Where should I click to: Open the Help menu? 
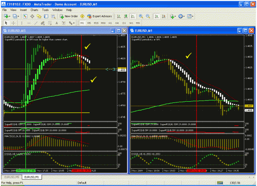click(x=69, y=10)
